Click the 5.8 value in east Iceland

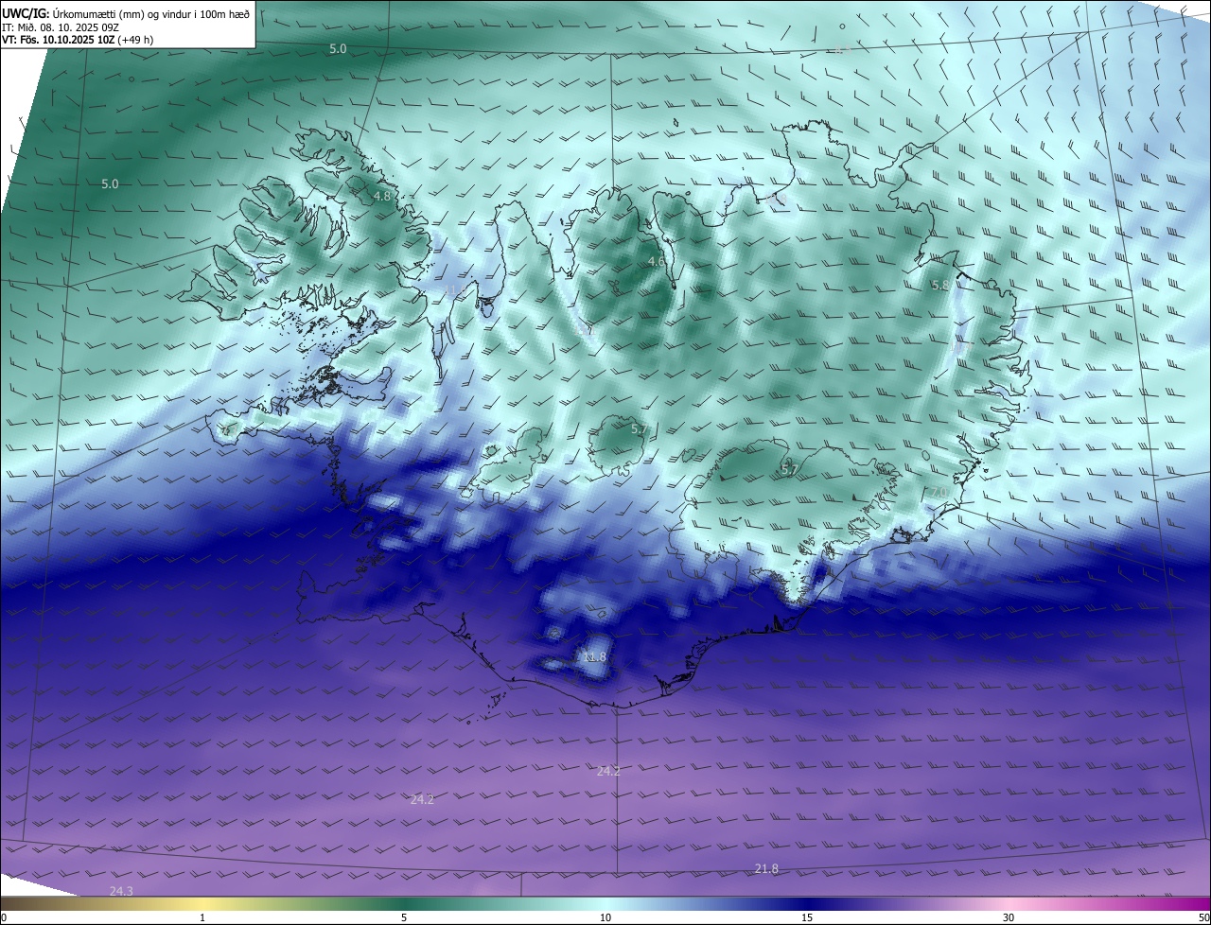click(x=939, y=285)
